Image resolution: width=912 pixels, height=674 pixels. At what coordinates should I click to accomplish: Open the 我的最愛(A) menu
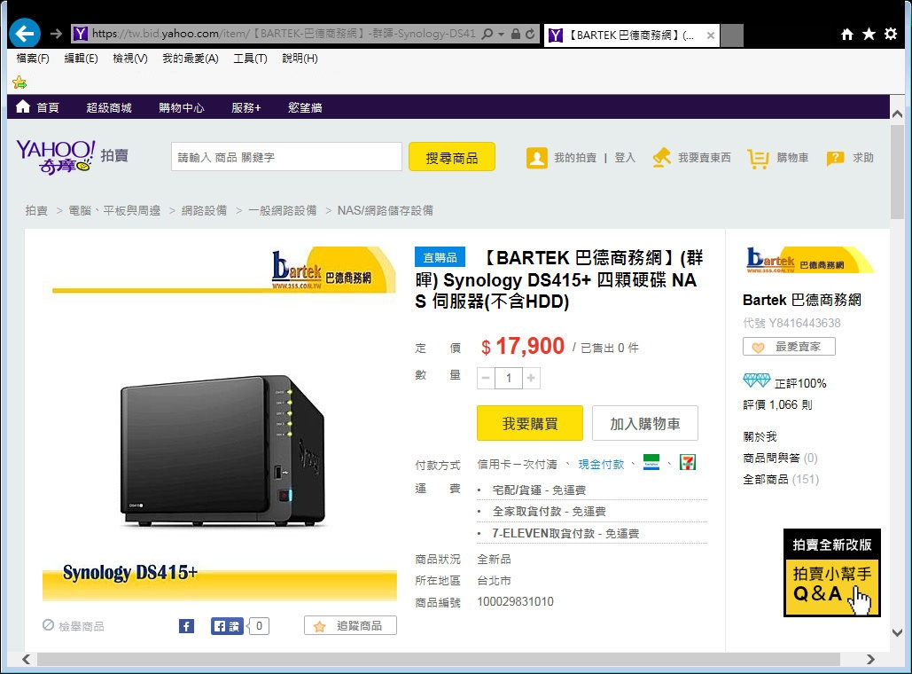[191, 59]
